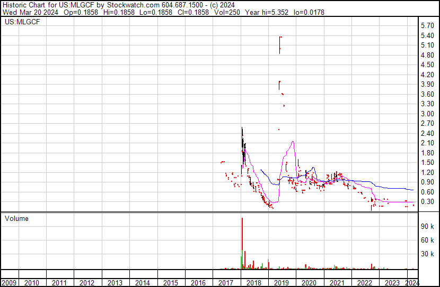Click the Volume panel label
440x287 pixels.
[x=16, y=219]
